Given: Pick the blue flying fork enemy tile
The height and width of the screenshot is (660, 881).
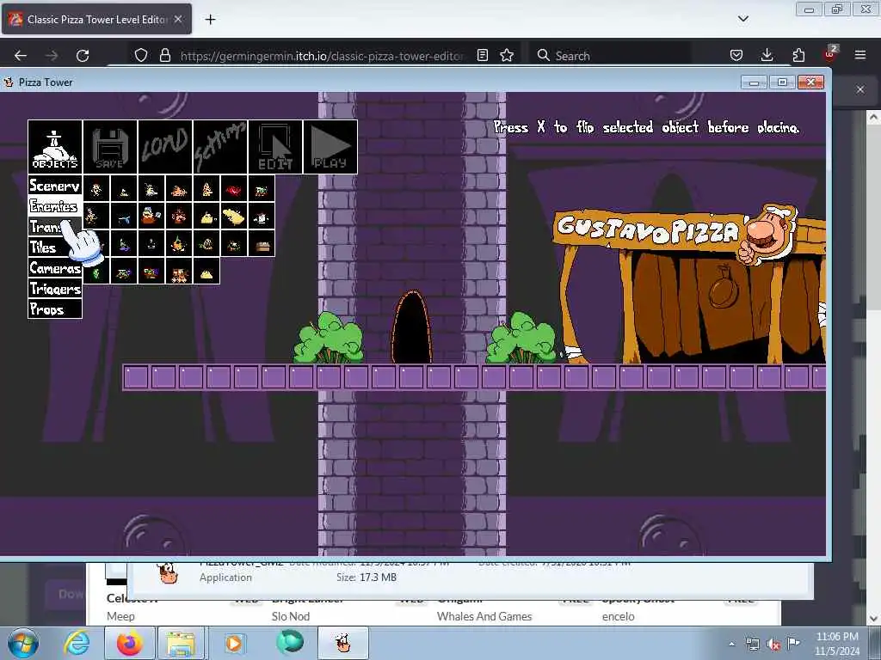Looking at the screenshot, I should pyautogui.click(x=124, y=217).
